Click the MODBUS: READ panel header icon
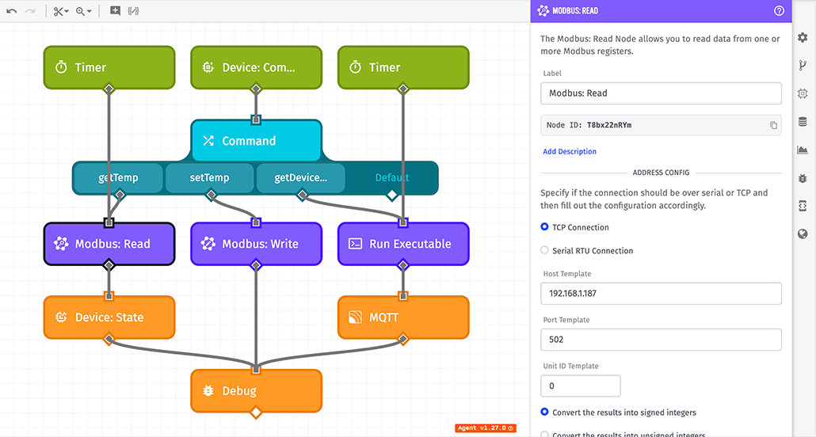The height and width of the screenshot is (437, 816). (x=543, y=11)
